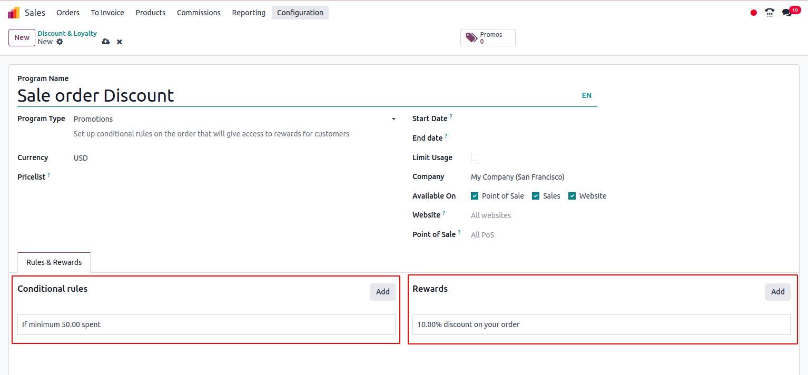Show the Pricelist help tooltip question mark

[x=49, y=174]
